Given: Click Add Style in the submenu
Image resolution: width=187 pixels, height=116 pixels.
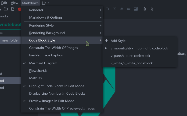Looking at the screenshot, I should click(x=140, y=41).
